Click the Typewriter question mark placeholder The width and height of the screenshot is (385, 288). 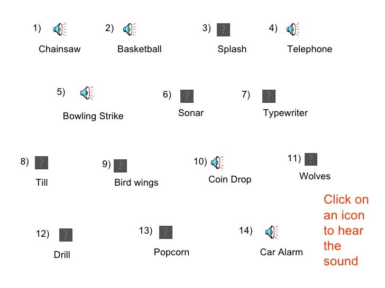tap(269, 96)
